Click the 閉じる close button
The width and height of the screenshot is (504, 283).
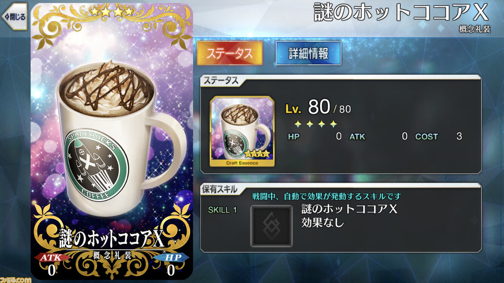click(14, 17)
